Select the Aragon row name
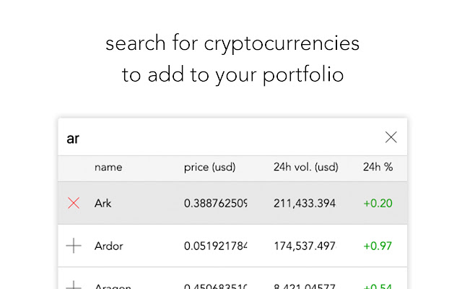Viewport: 462px width, 289px height. [111, 286]
